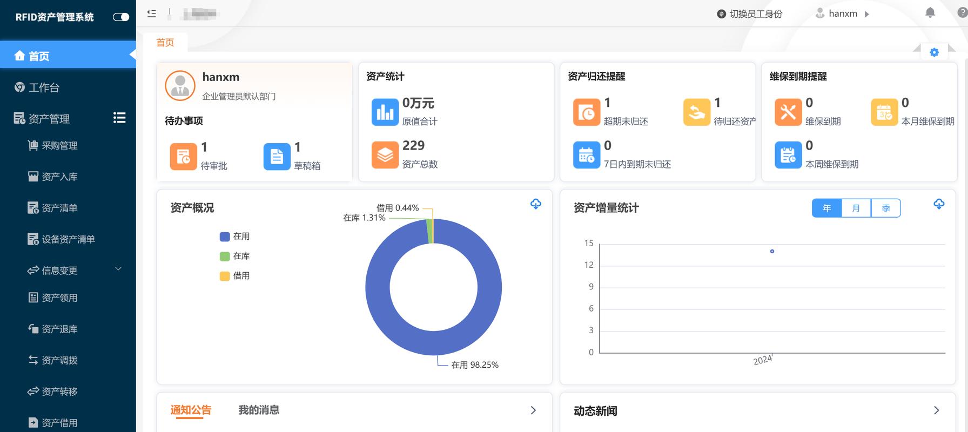The image size is (968, 432).
Task: Click the notification bell icon
Action: (930, 13)
